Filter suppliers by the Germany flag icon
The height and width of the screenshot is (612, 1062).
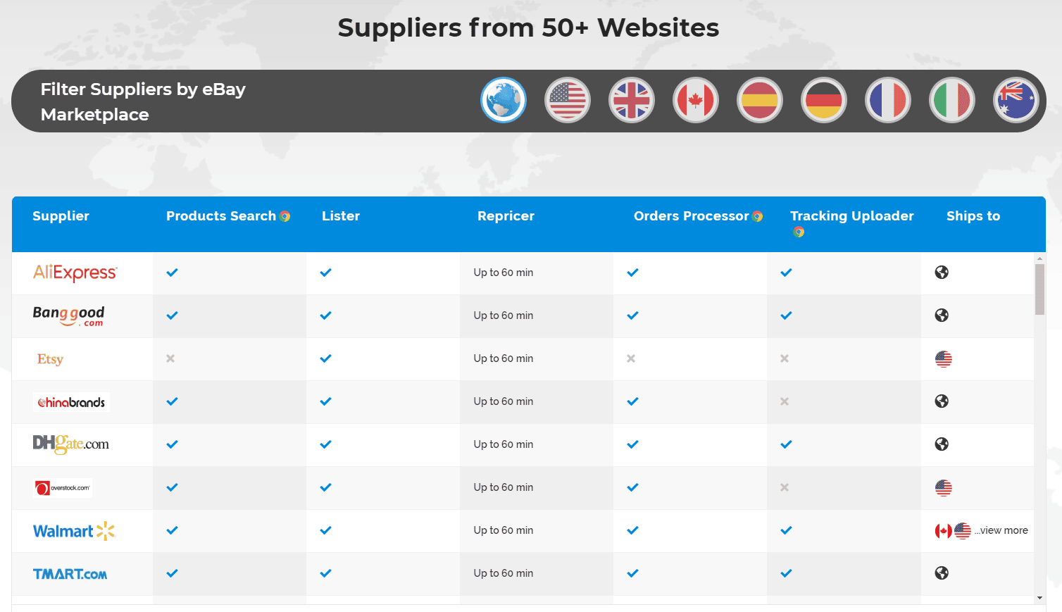coord(823,100)
